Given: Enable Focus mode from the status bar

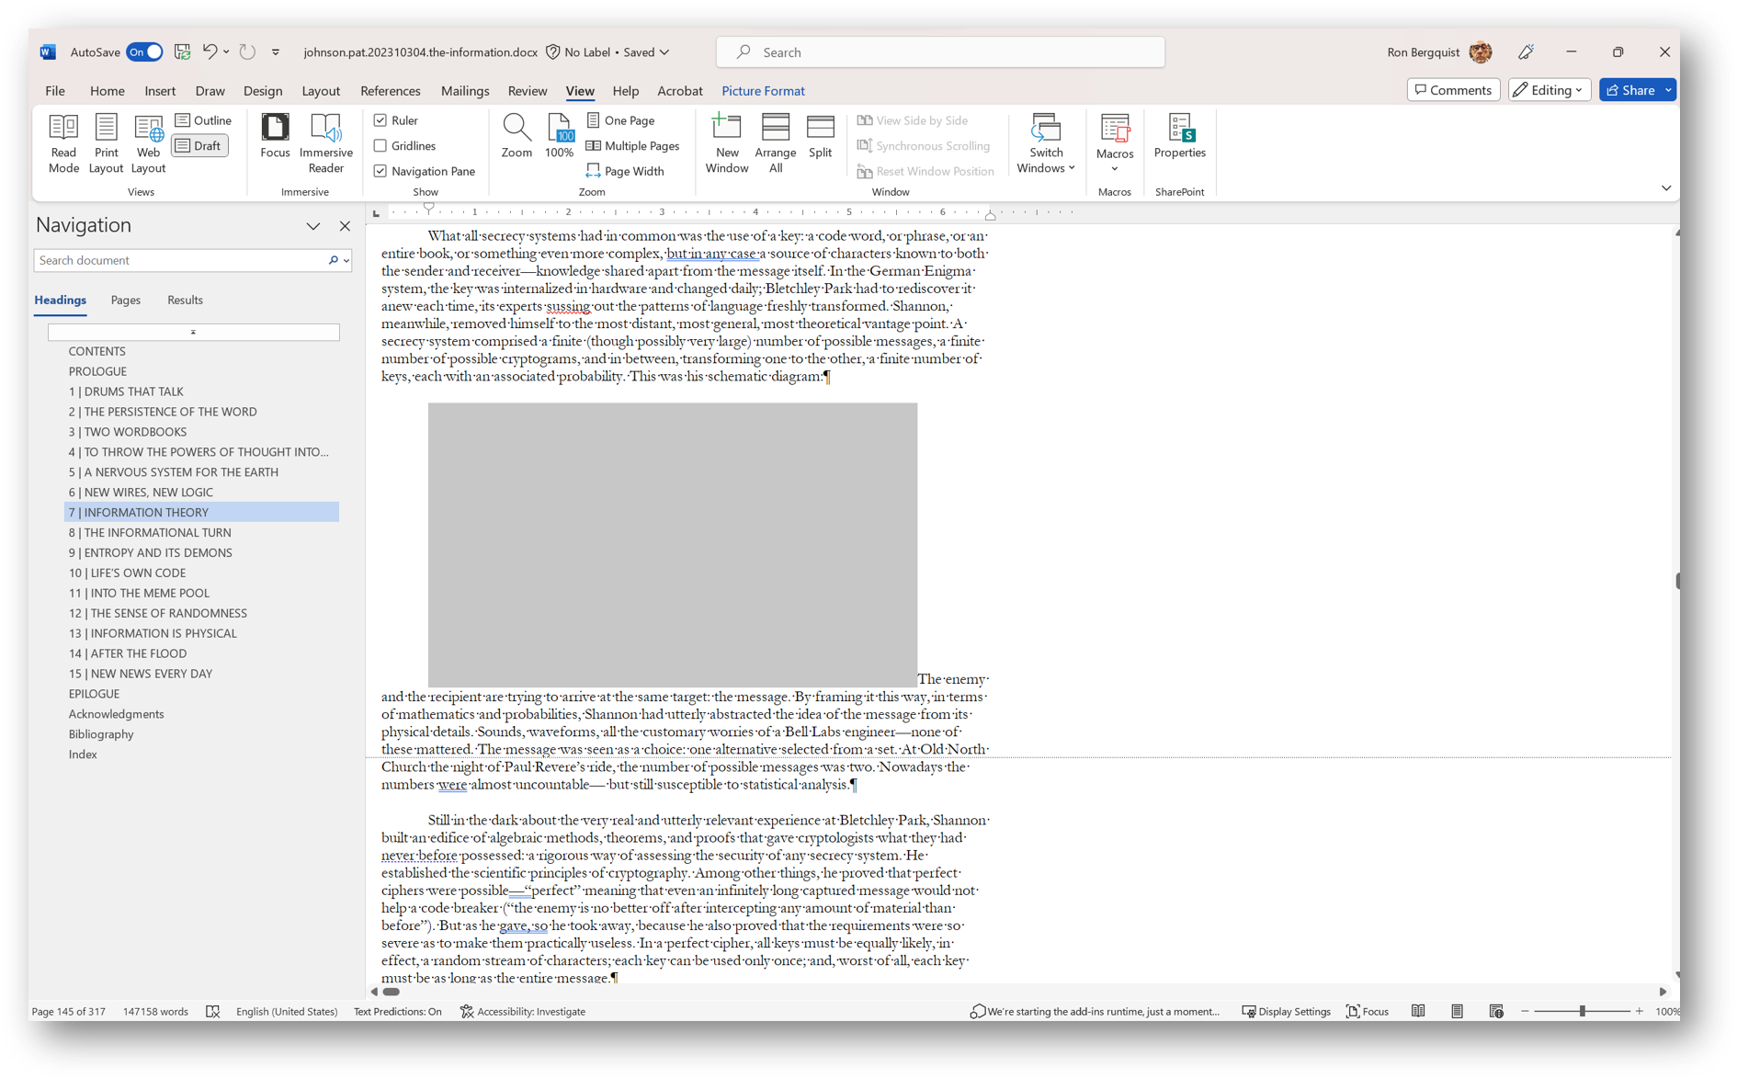Looking at the screenshot, I should [x=1367, y=1011].
